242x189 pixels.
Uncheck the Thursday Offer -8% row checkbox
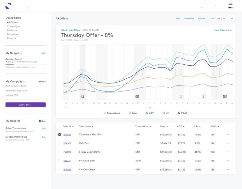60,135
